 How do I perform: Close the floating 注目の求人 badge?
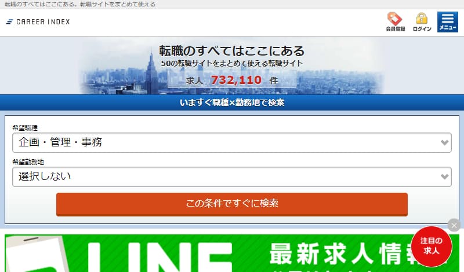(x=454, y=225)
